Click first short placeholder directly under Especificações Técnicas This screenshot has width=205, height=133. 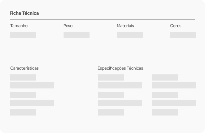coord(111,77)
